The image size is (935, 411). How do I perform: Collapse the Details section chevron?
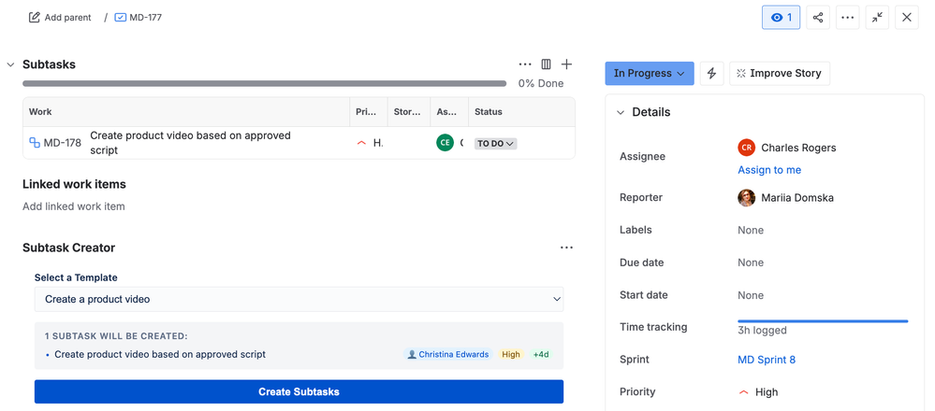(621, 112)
